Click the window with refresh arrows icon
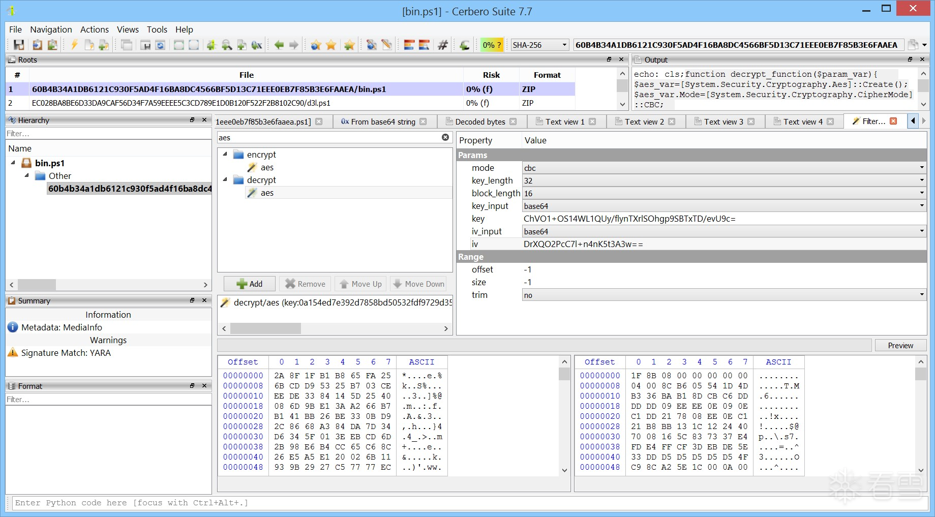Viewport: 935px width, 517px height. coord(160,45)
